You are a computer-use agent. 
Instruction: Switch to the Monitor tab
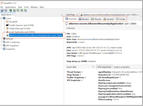84,19
